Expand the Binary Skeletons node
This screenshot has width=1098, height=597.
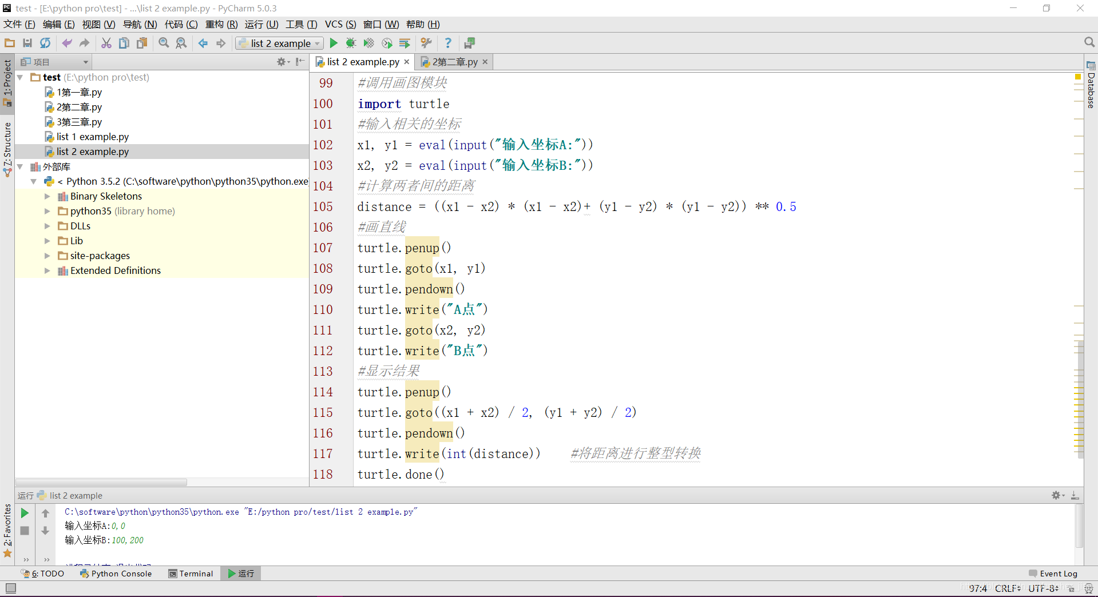click(47, 196)
